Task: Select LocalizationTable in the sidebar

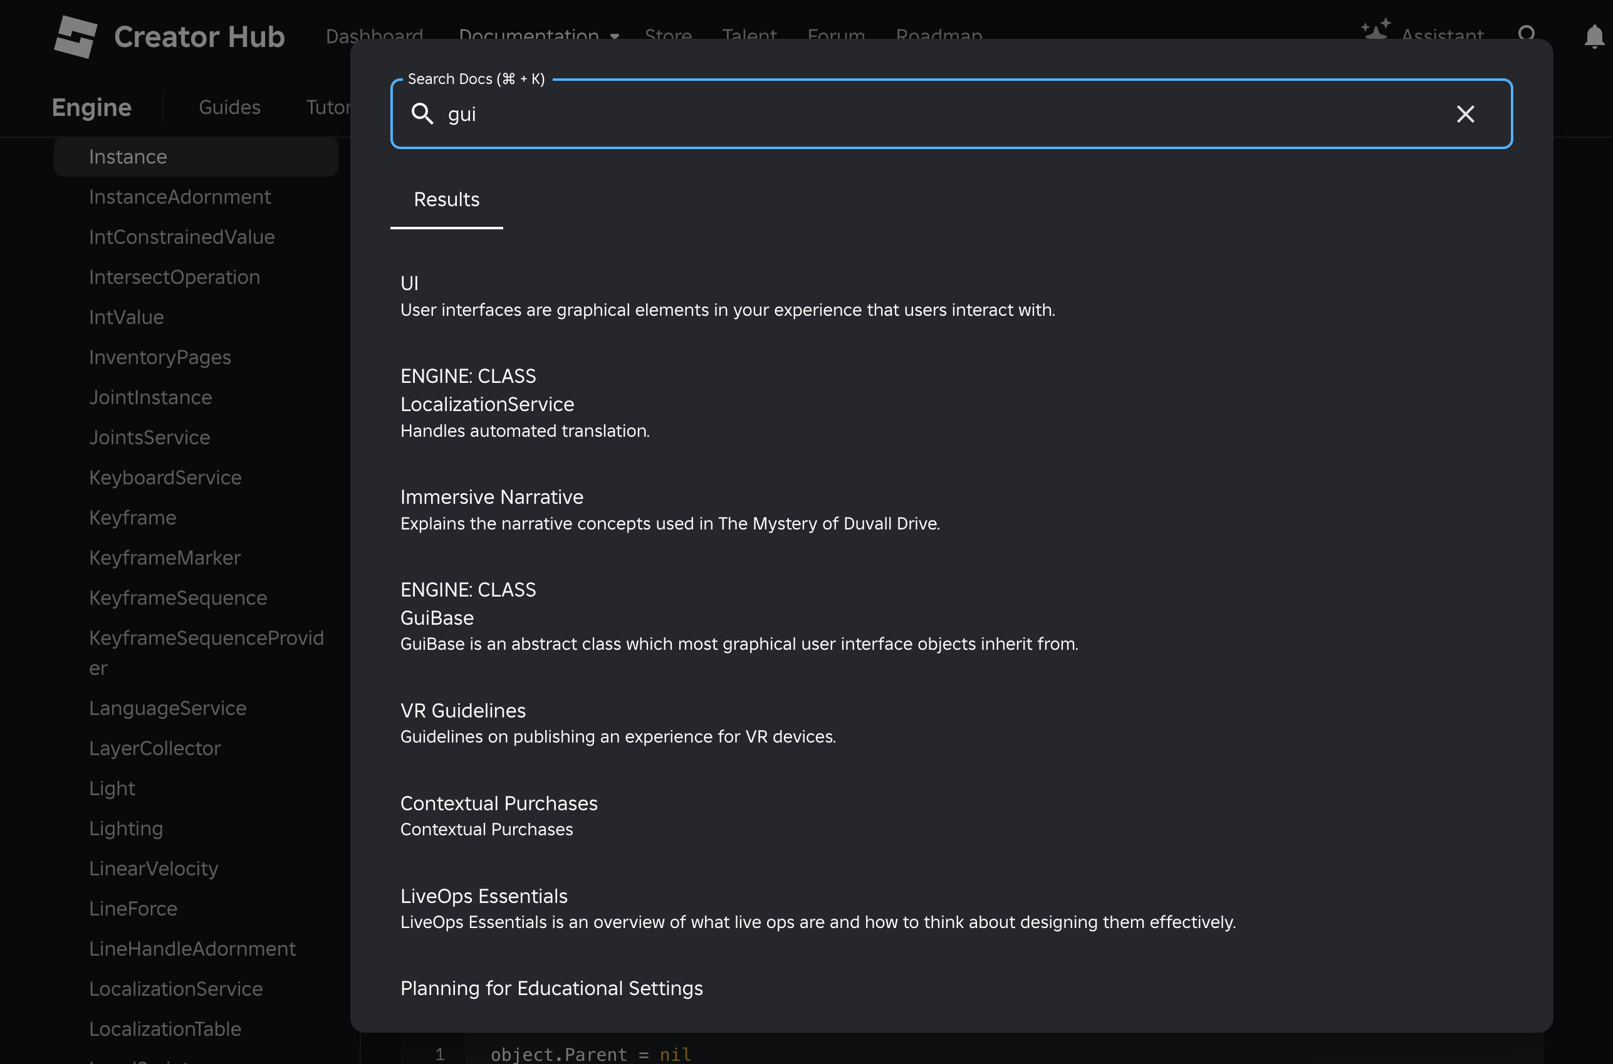Action: coord(165,1029)
